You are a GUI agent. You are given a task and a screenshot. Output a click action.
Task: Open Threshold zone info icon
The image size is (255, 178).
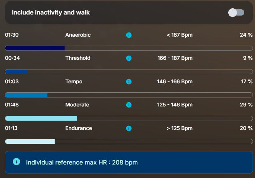pyautogui.click(x=129, y=58)
